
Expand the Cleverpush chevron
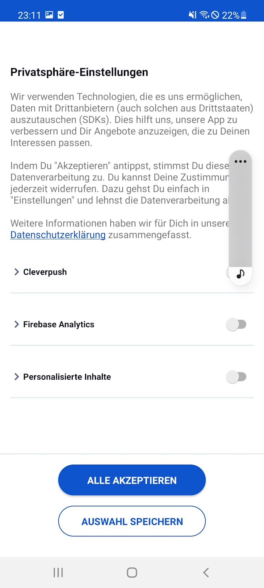tap(16, 272)
